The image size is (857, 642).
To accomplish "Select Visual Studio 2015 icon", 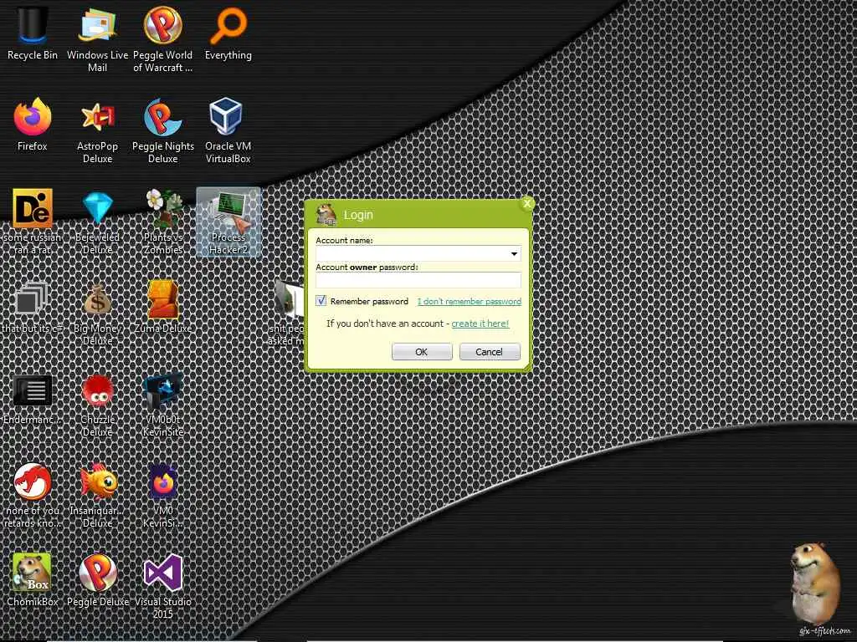I will (x=163, y=586).
